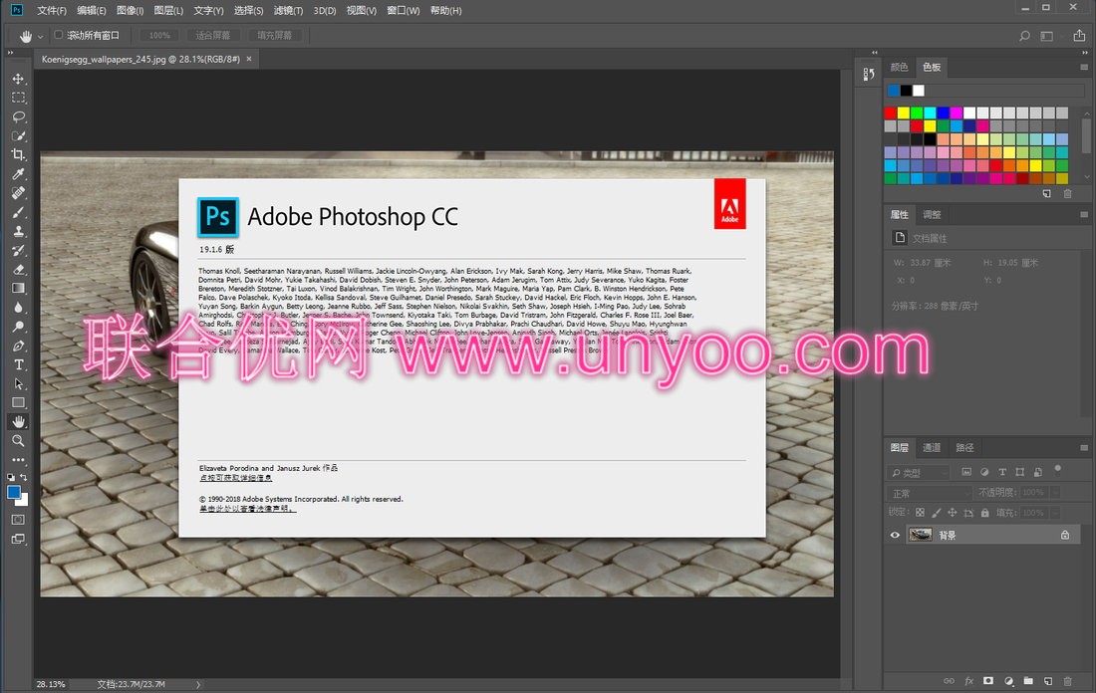Viewport: 1096px width, 693px height.
Task: Open the Edit Toolbar ellipsis
Action: pyautogui.click(x=18, y=460)
